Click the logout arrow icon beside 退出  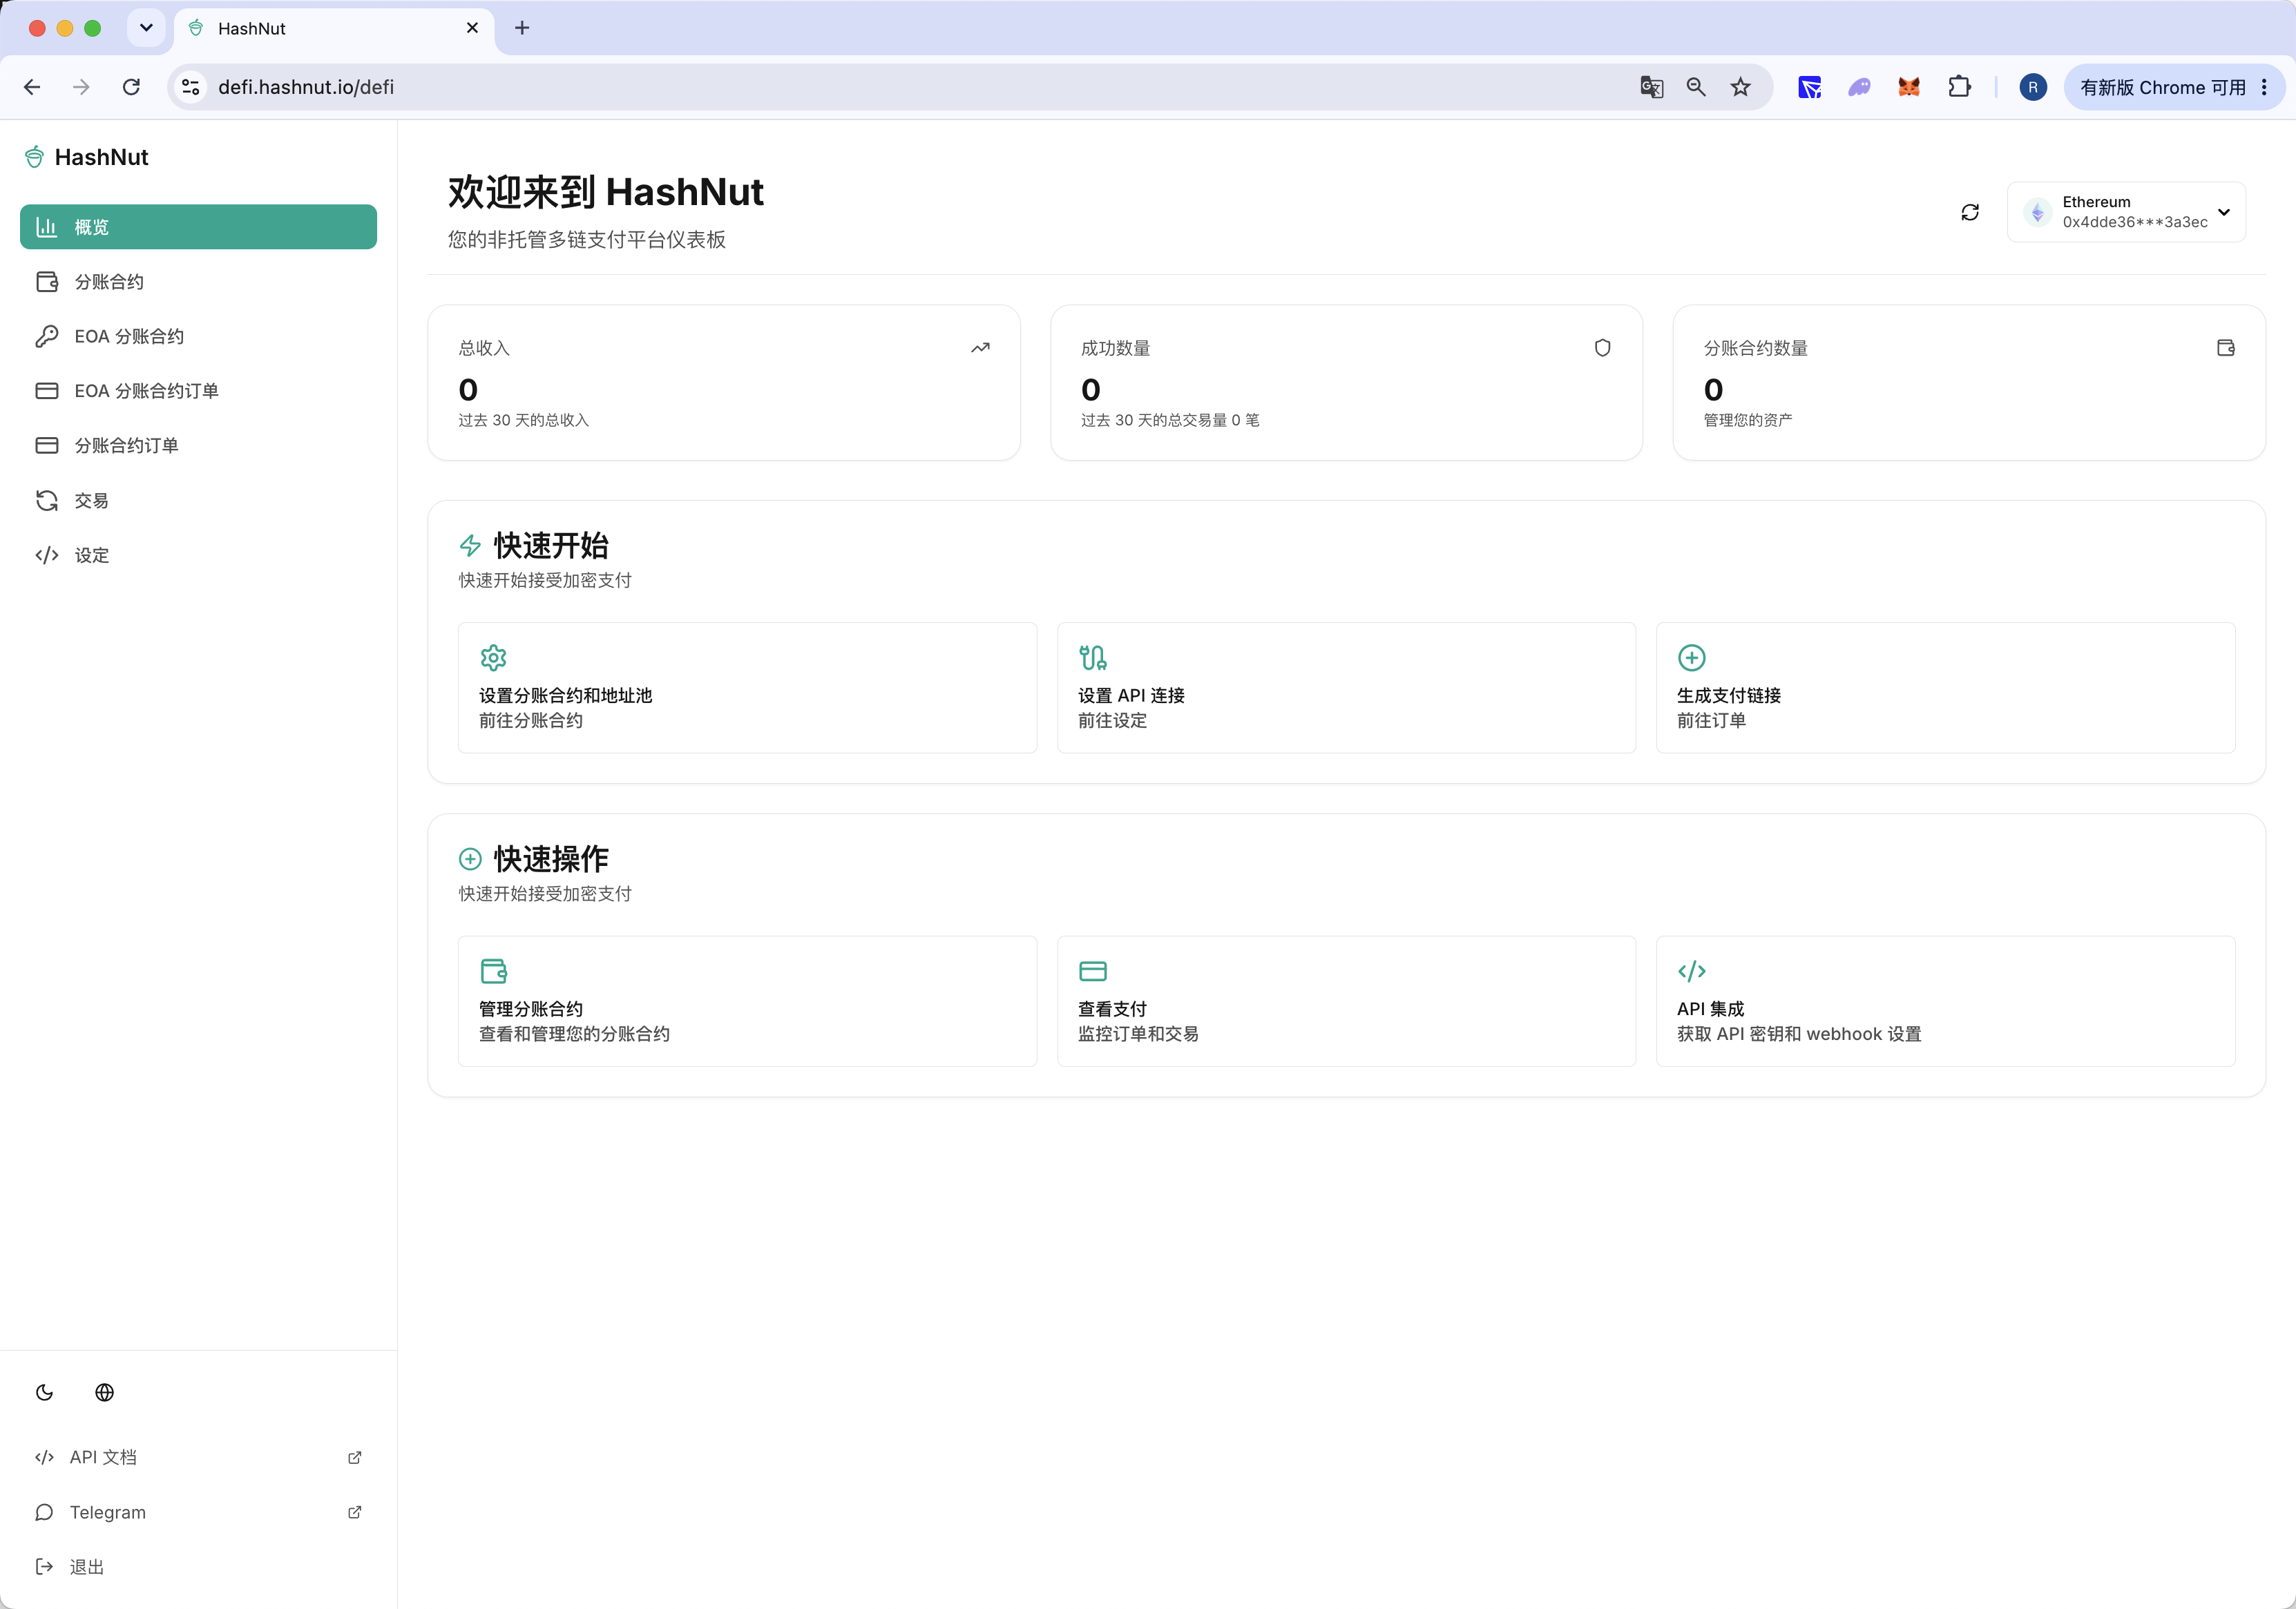click(x=44, y=1566)
